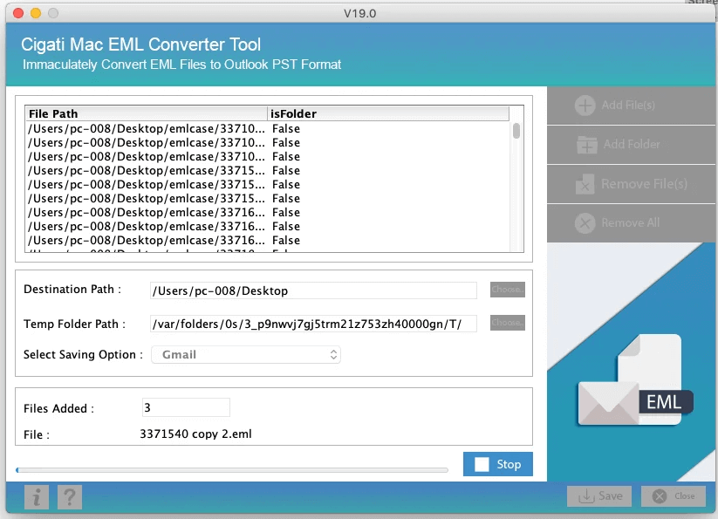Screen dimensions: 718x519
Task: Click the Add File(s) button label
Action: (x=628, y=106)
